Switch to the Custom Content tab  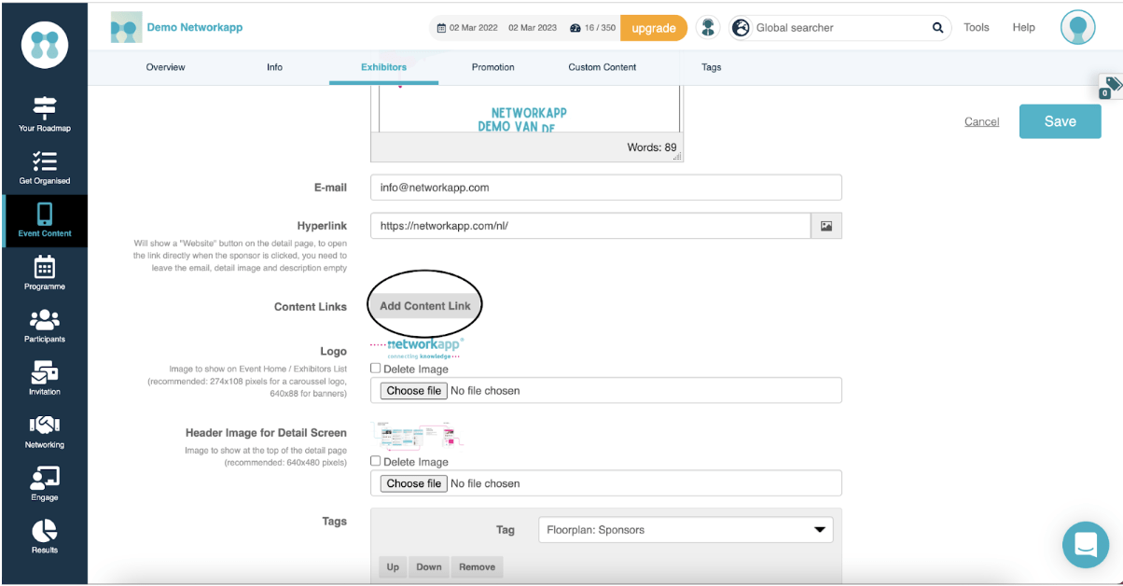click(603, 67)
